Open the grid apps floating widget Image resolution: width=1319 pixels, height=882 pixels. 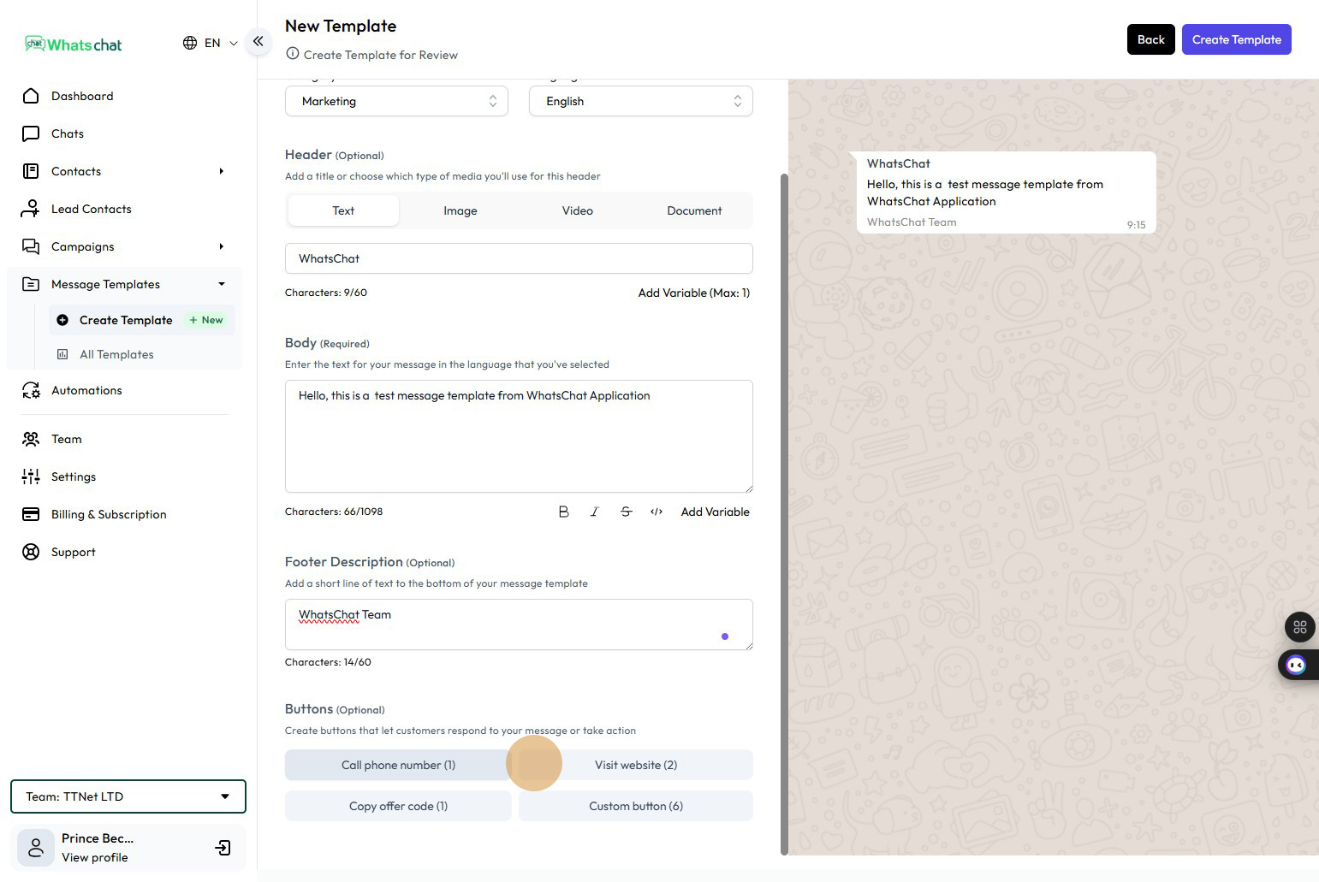(1299, 627)
